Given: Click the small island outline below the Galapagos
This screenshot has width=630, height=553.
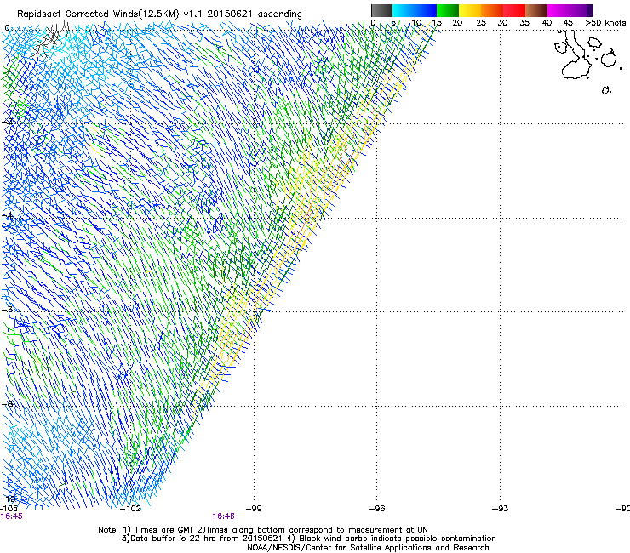Looking at the screenshot, I should tap(606, 90).
